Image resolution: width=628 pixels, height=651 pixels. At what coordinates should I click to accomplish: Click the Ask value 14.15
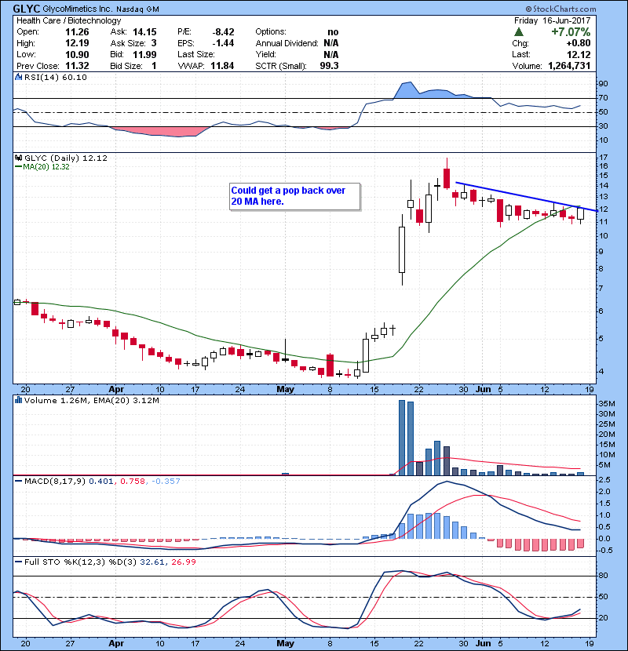point(144,32)
